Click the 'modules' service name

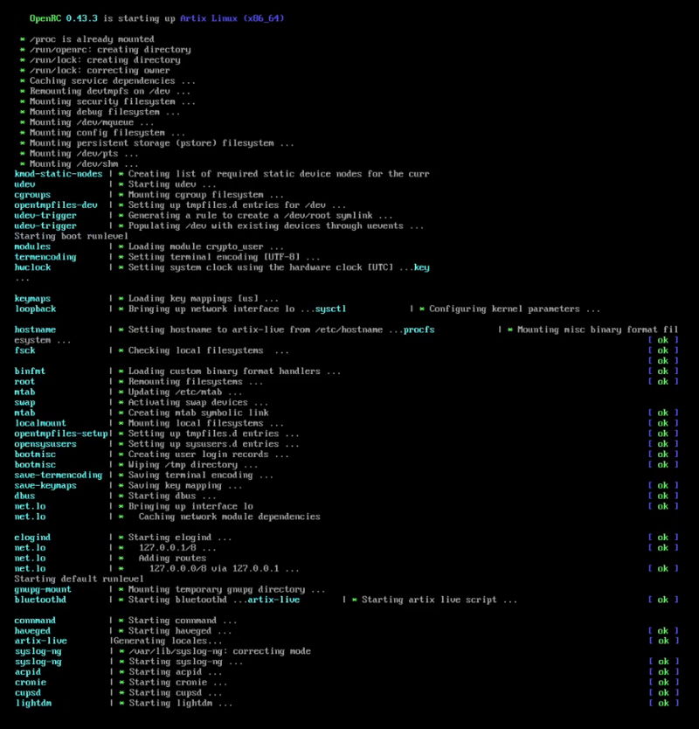32,246
